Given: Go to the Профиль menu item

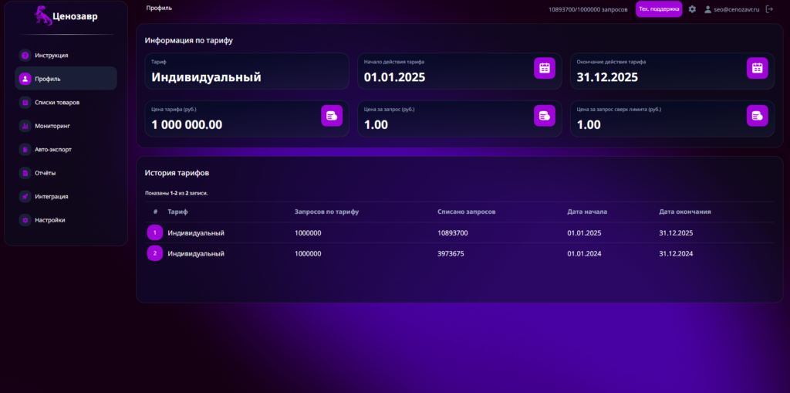Looking at the screenshot, I should [x=66, y=79].
